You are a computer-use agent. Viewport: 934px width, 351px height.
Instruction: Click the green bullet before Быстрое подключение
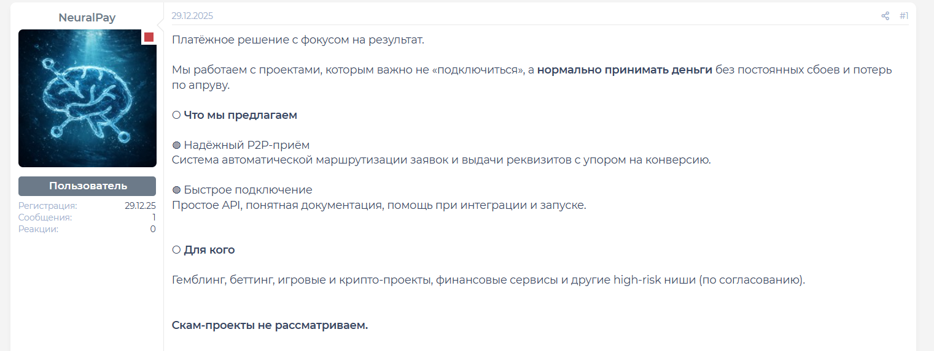click(x=176, y=190)
